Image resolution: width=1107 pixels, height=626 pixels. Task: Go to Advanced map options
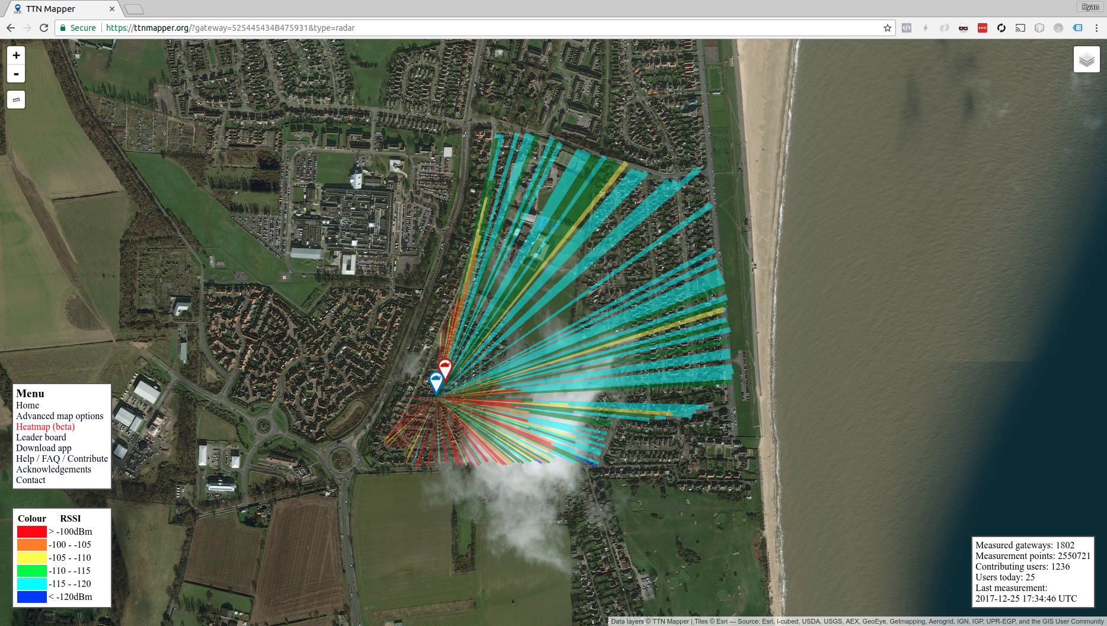pyautogui.click(x=59, y=416)
